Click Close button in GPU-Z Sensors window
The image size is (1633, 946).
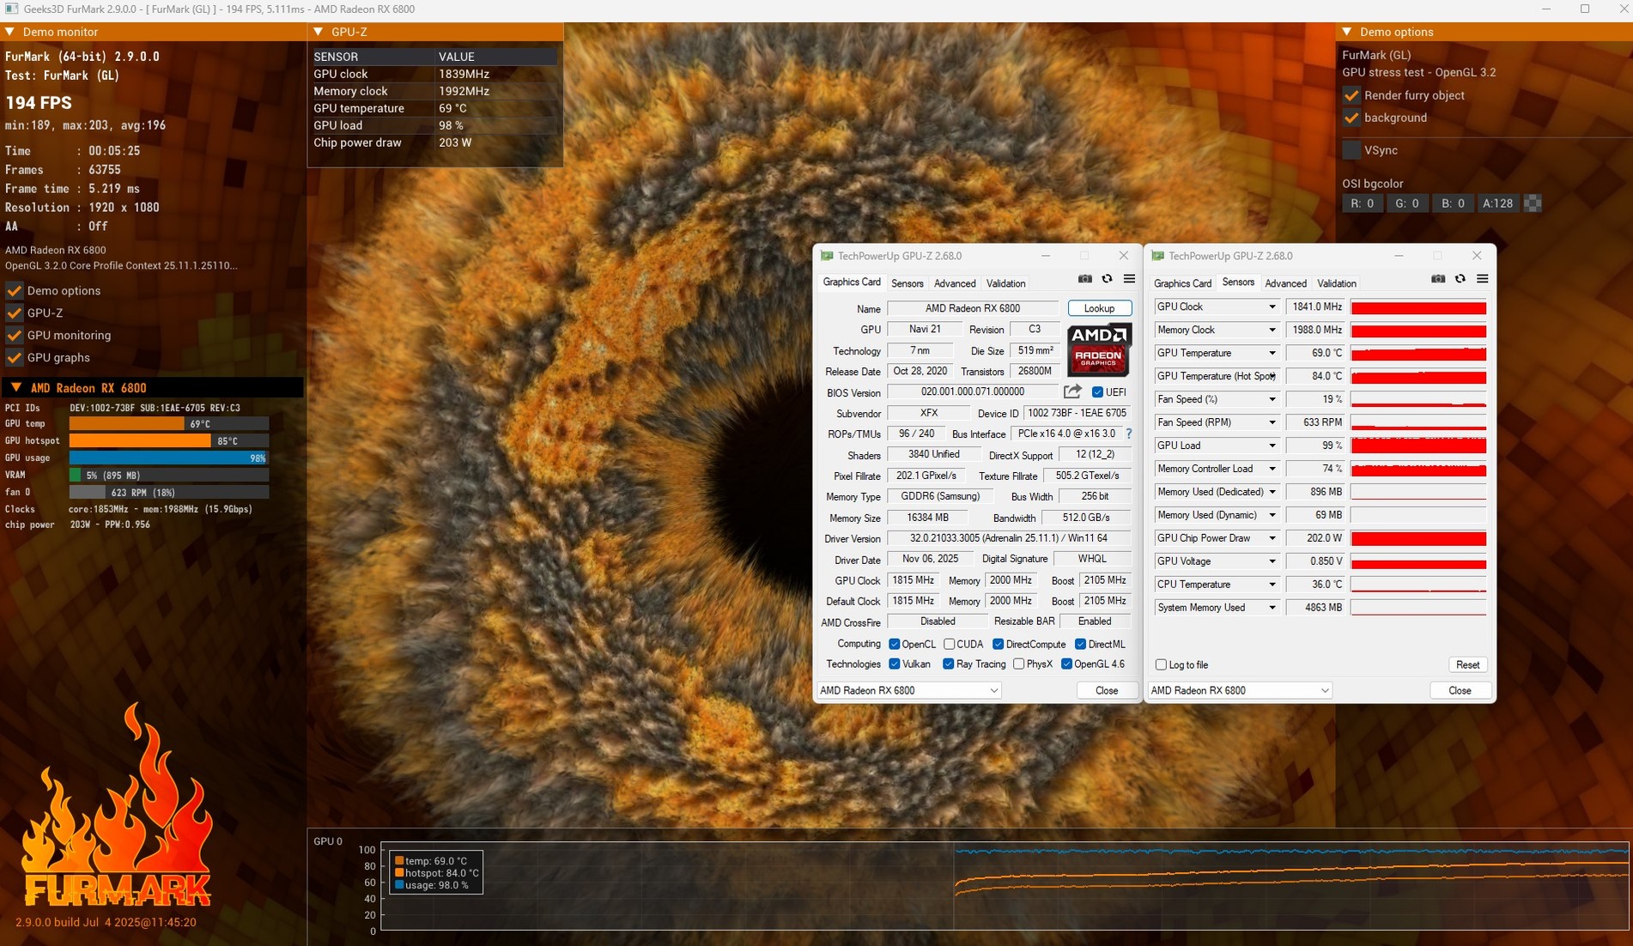point(1460,690)
